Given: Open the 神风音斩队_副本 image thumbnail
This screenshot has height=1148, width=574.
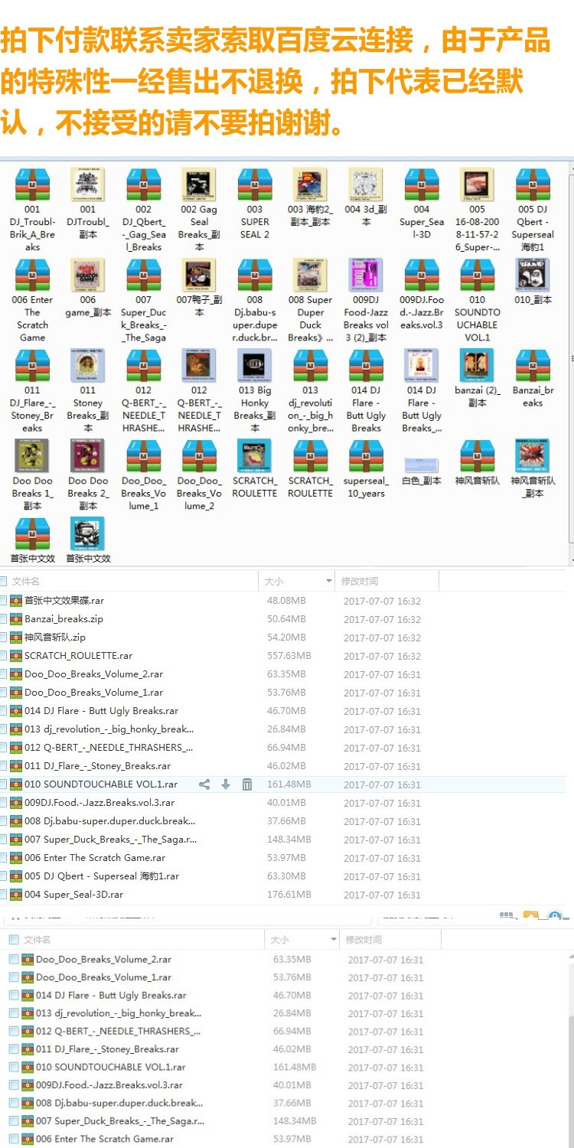Looking at the screenshot, I should click(x=533, y=457).
